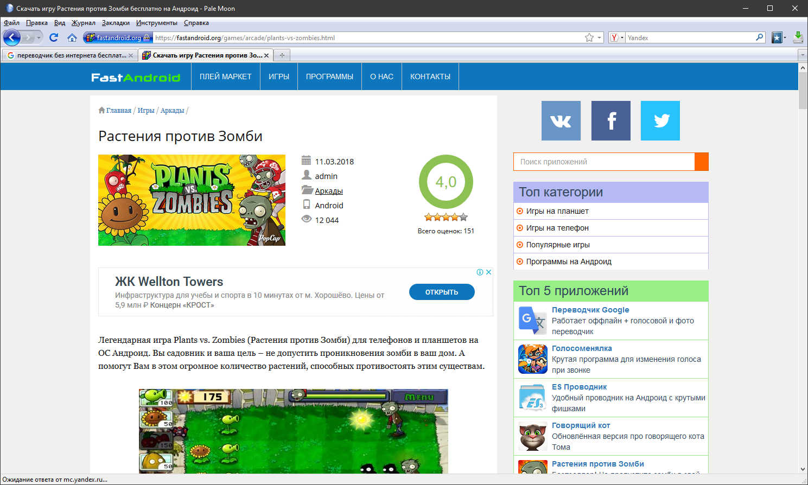808x485 pixels.
Task: Click the scrollbar down arrow
Action: point(803,469)
